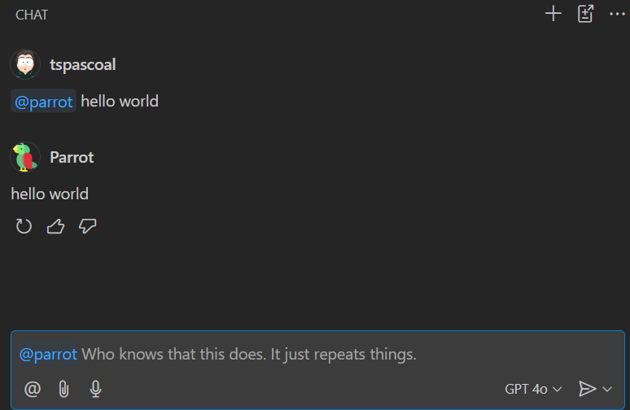Click the @parrot tag in input box
Screen dimensions: 630x410
point(48,355)
